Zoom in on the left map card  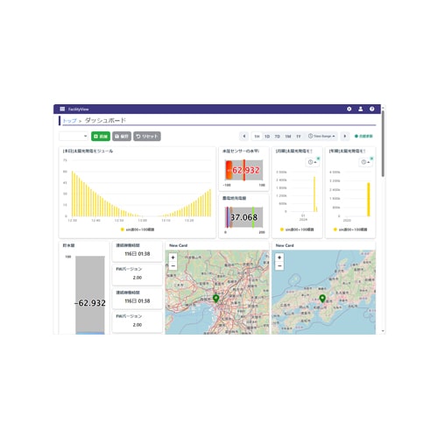tap(173, 258)
